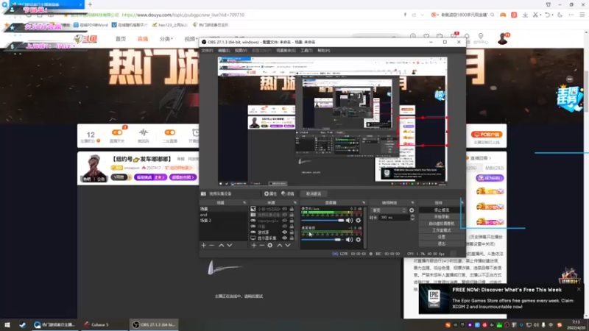Toggle the lock on the display capture source
This screenshot has height=331, width=589.
click(292, 238)
